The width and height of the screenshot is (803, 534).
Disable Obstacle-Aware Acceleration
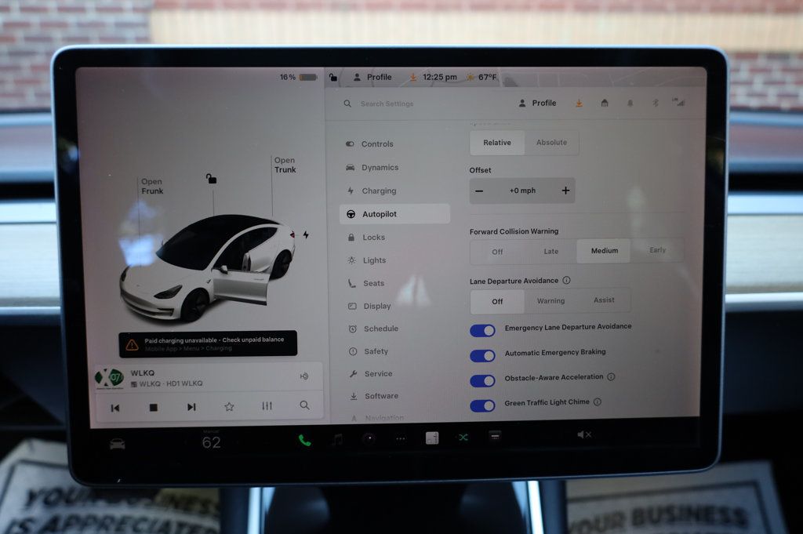coord(482,381)
